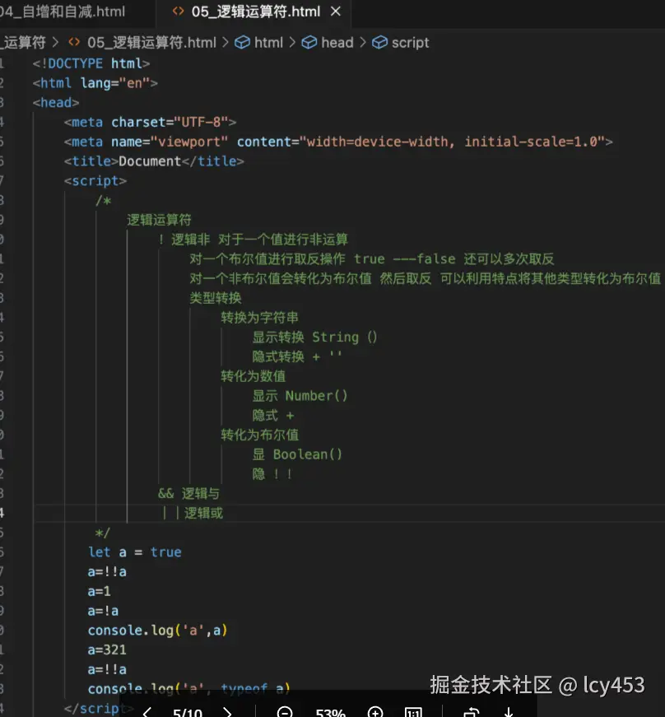This screenshot has width=665, height=717.
Task: Click the <script> opening tag
Action: point(95,181)
